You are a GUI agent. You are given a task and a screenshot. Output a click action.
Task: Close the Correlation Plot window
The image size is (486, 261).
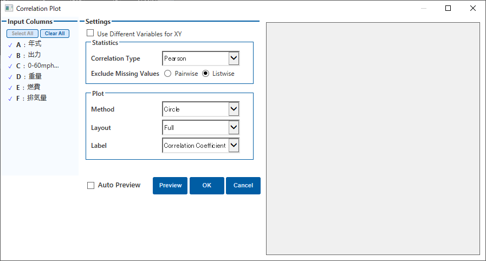point(472,8)
